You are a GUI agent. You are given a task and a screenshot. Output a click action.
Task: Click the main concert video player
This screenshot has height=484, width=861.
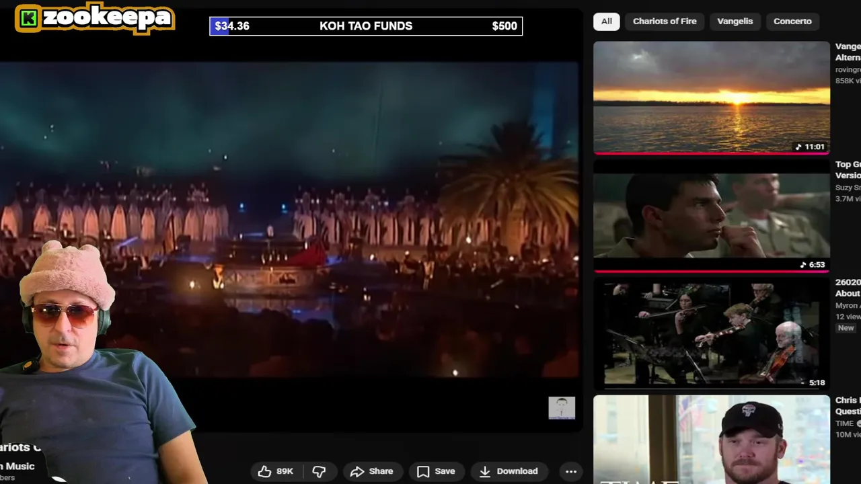coord(289,219)
